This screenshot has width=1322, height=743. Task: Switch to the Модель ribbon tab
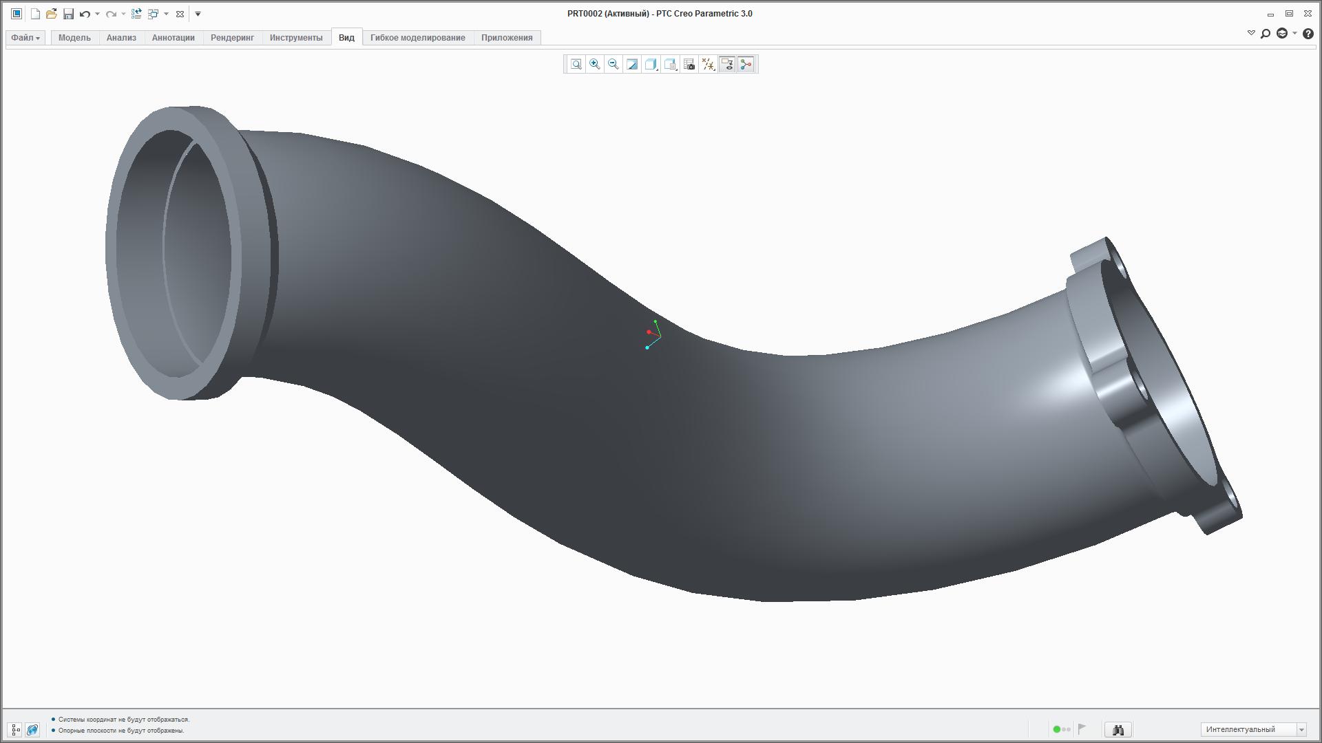74,38
